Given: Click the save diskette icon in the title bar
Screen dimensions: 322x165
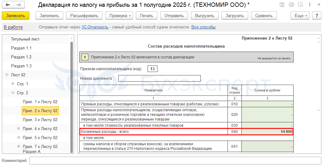Looking at the screenshot, I should pos(282,5).
